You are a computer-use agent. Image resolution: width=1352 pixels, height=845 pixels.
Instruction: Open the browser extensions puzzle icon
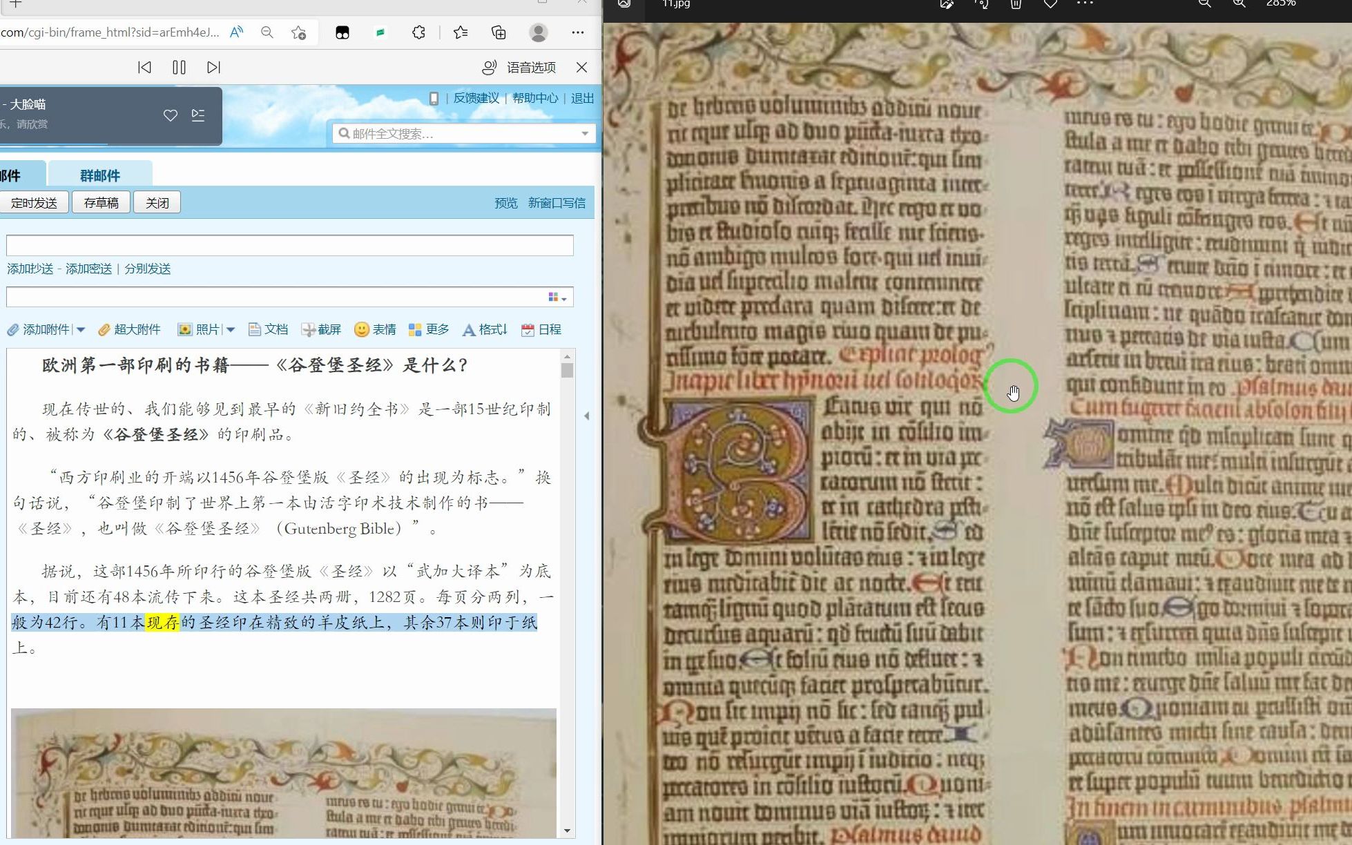[x=418, y=32]
